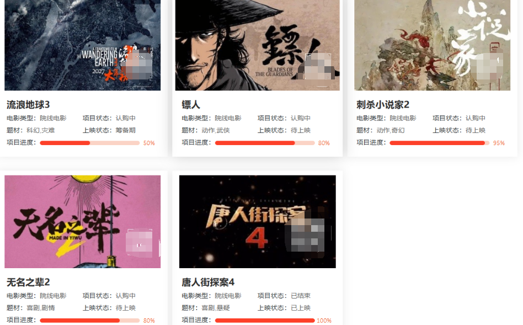
Task: Click the 流浪地球3 title link
Action: point(28,105)
